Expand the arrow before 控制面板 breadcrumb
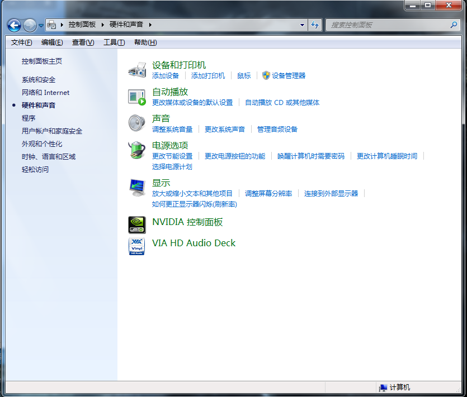 [x=62, y=25]
